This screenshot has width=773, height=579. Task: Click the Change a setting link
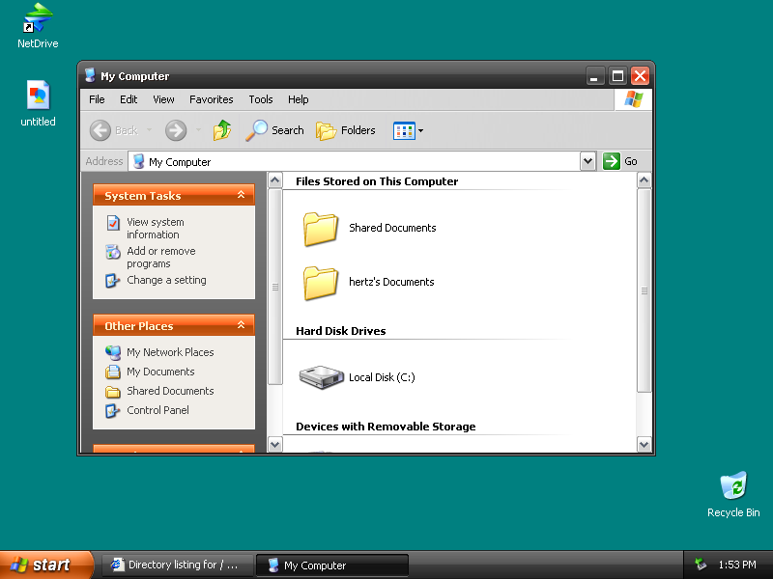166,280
